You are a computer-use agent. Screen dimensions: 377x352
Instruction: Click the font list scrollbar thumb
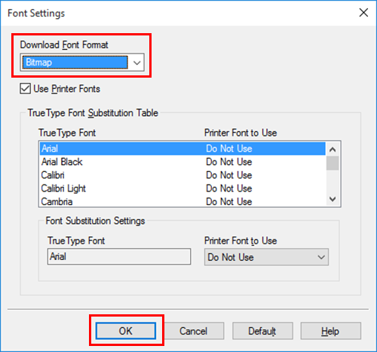tap(333, 163)
